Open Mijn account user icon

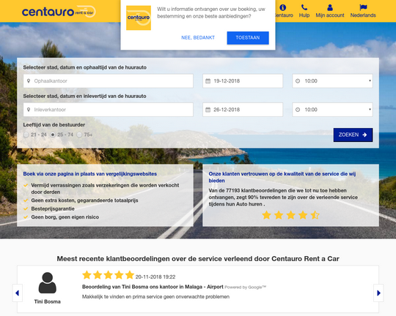330,7
